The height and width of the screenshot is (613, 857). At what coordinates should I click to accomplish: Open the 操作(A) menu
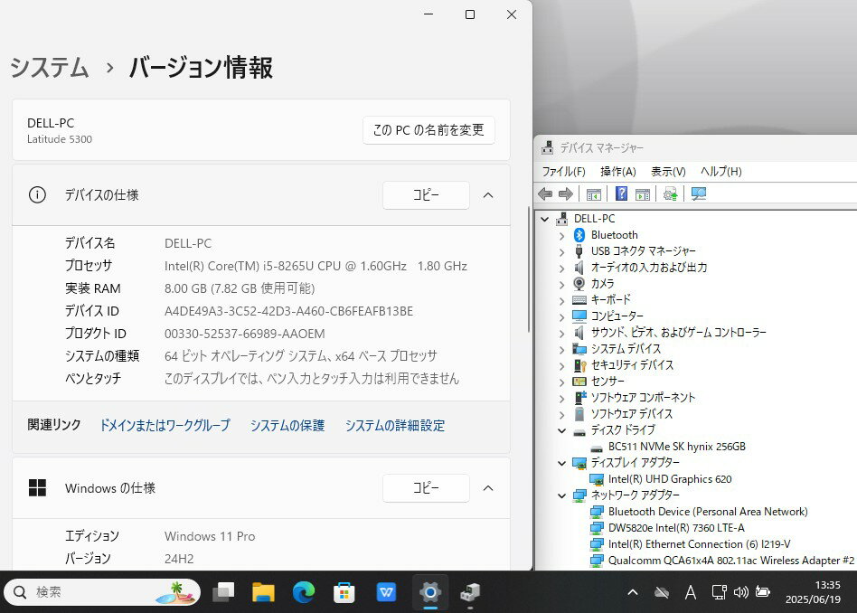[x=617, y=171]
